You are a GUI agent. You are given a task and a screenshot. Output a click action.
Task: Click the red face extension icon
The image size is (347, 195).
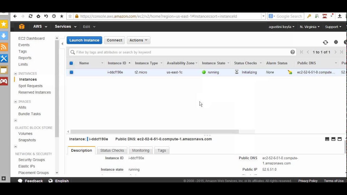pyautogui.click(x=324, y=16)
